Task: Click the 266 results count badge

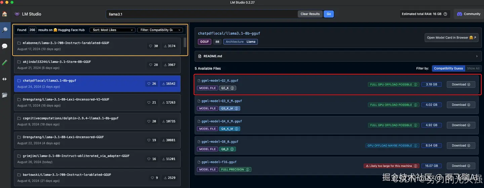Action: [x=32, y=30]
